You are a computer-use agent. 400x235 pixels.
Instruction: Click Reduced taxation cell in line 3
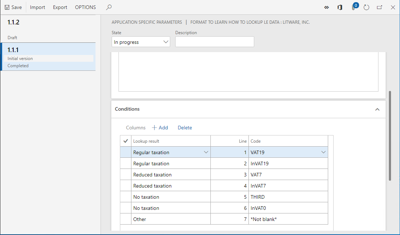click(x=171, y=175)
